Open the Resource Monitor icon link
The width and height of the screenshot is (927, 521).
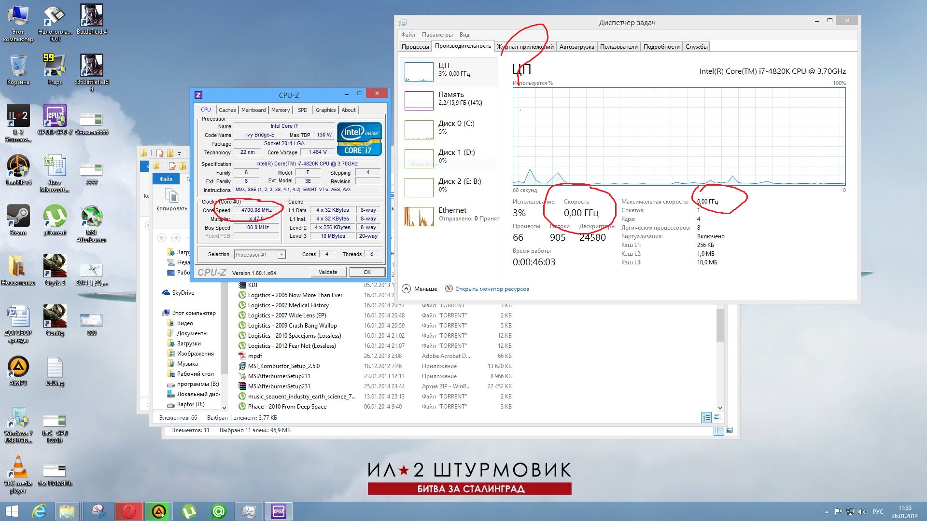coord(449,289)
